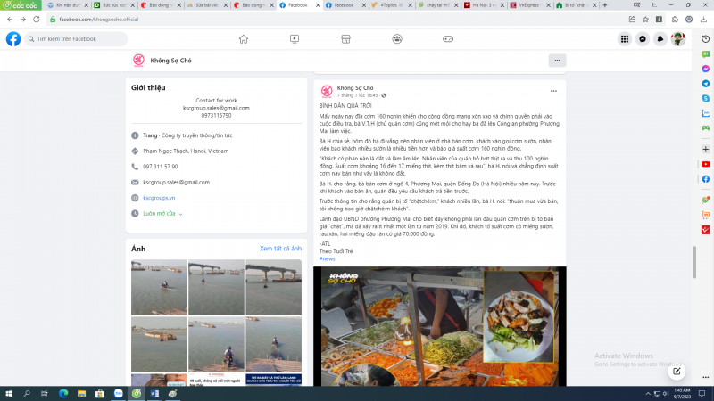
Task: Open the post options three-dot menu
Action: 554,90
